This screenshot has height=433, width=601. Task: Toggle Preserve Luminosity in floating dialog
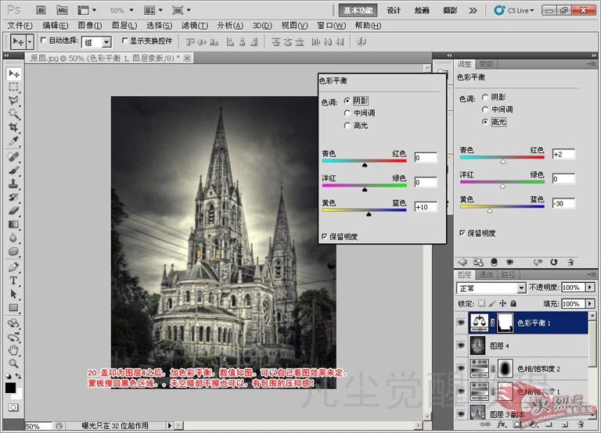point(324,236)
